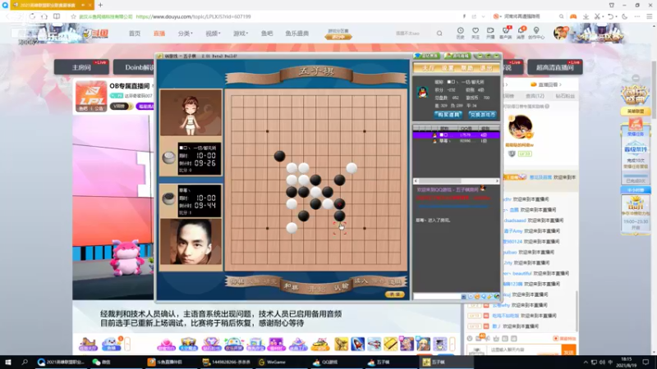This screenshot has height=369, width=657.
Task: Click 认输 resign button in Gomoku game
Action: 342,286
